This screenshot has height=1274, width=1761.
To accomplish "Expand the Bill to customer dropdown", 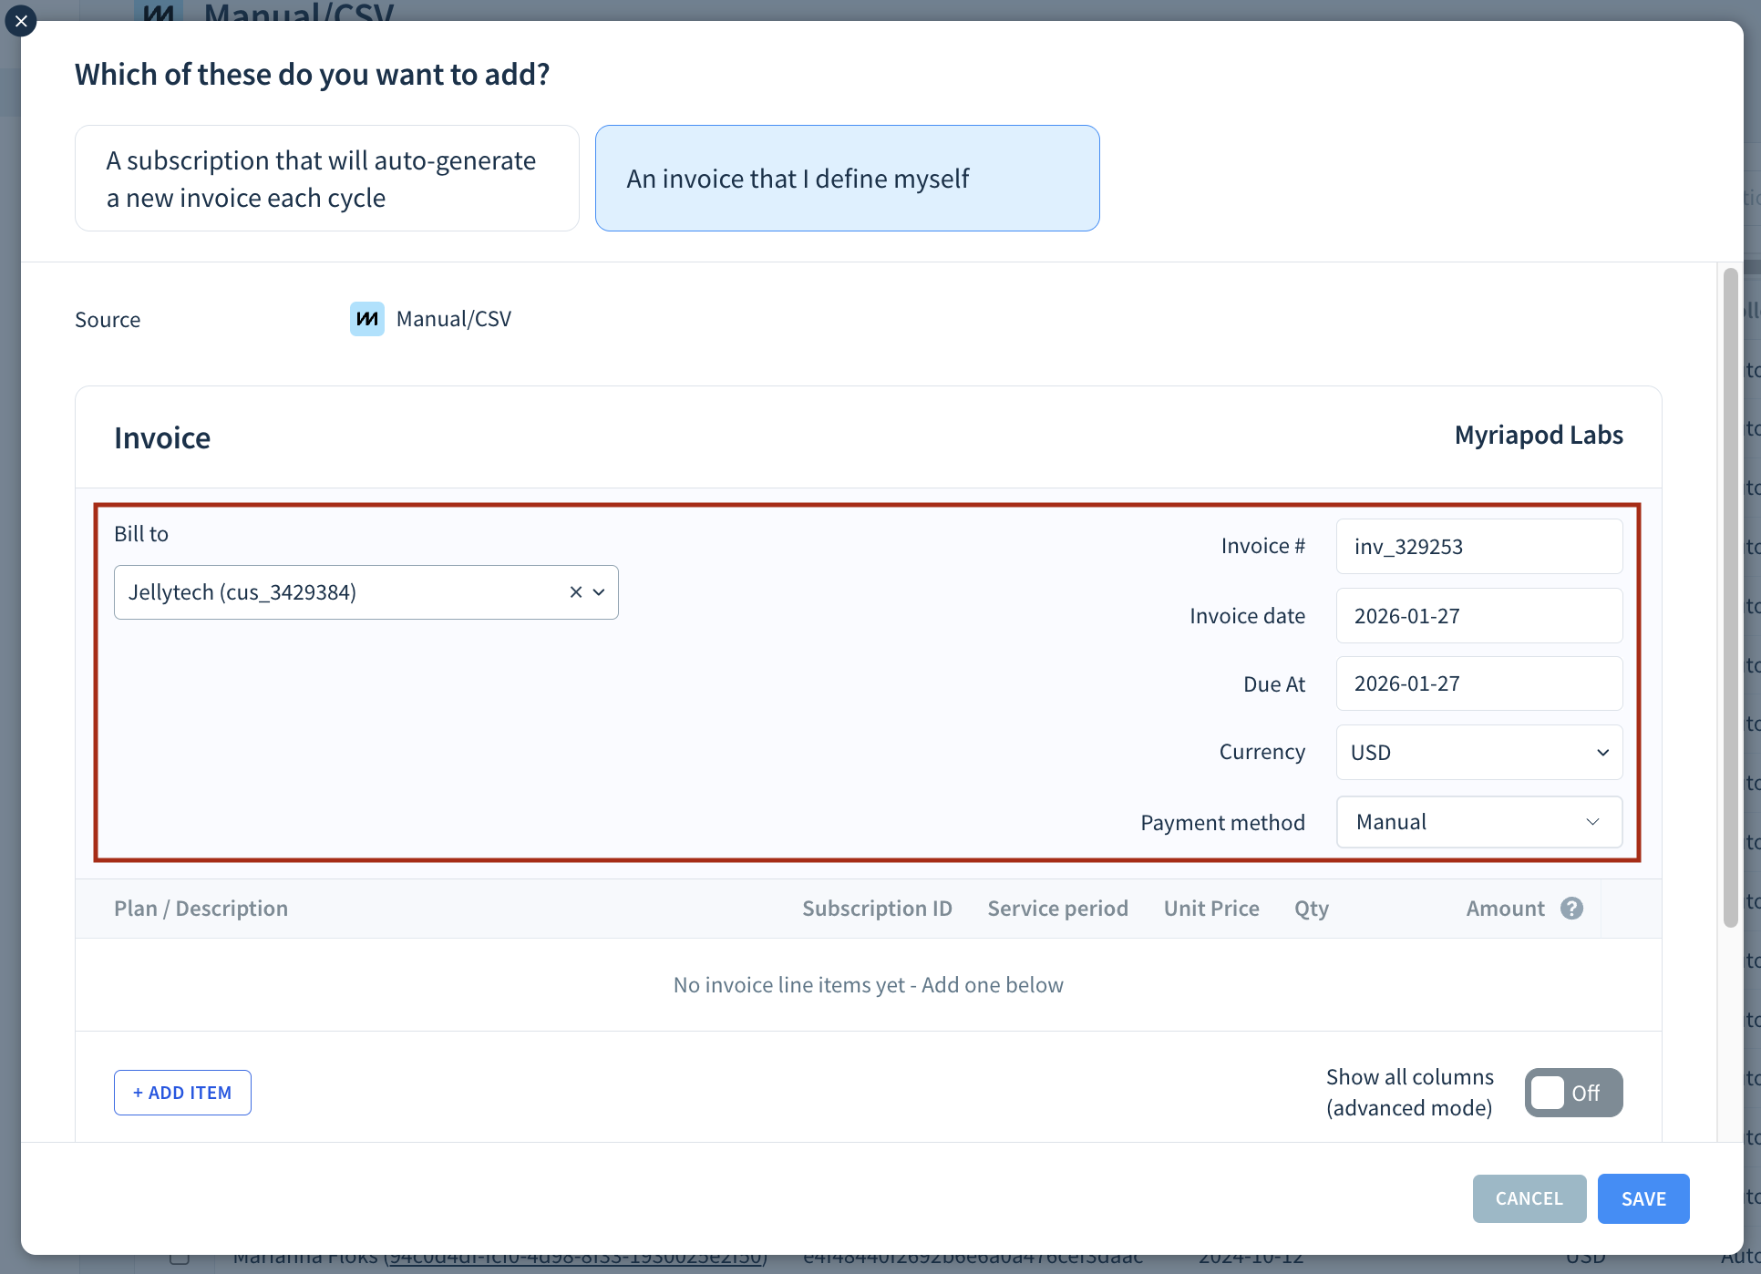I will 600,591.
